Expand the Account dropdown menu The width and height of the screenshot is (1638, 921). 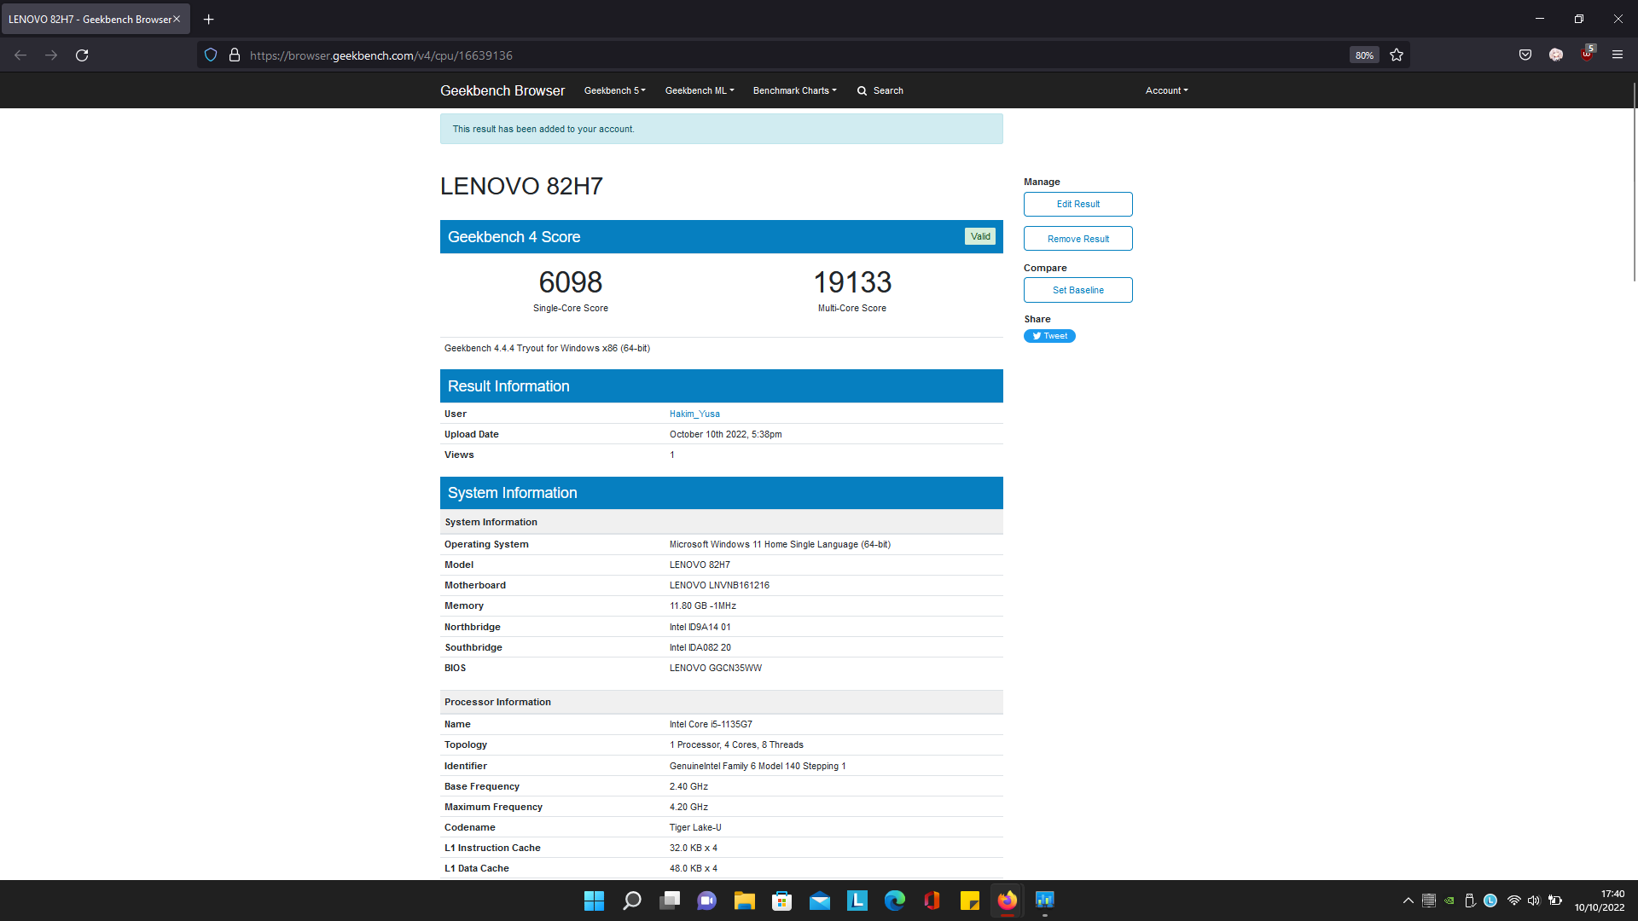[1166, 90]
